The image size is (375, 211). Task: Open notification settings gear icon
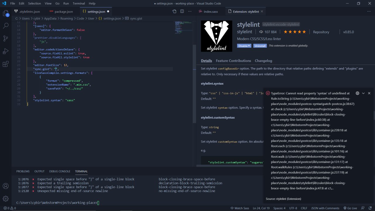357,93
